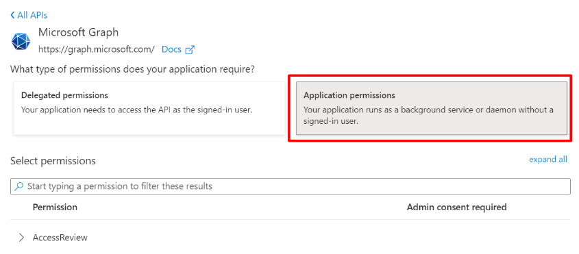Image resolution: width=579 pixels, height=254 pixels.
Task: Select the Application permissions card title
Action: click(349, 95)
